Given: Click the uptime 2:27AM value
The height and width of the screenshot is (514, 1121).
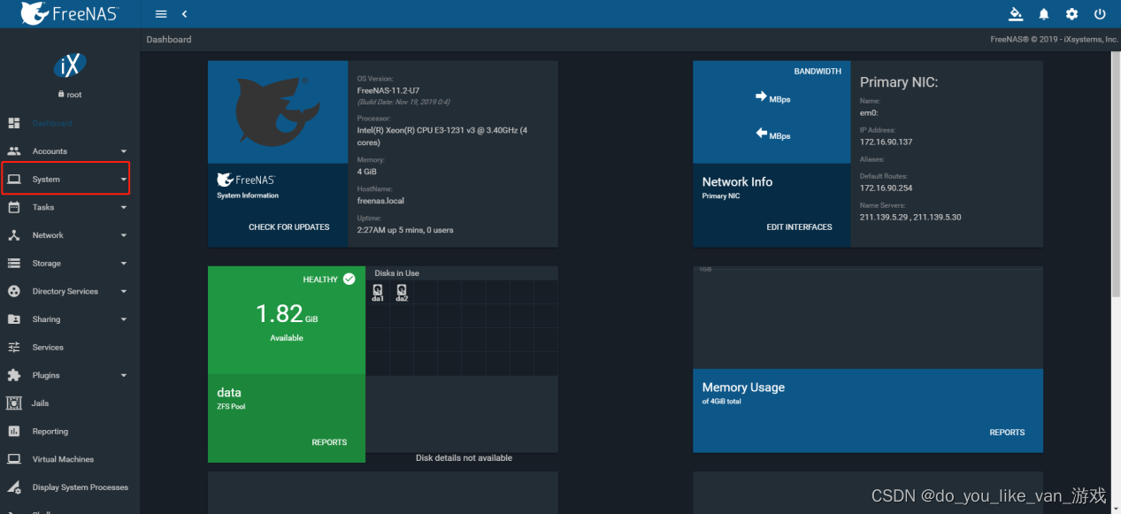Looking at the screenshot, I should [x=405, y=230].
